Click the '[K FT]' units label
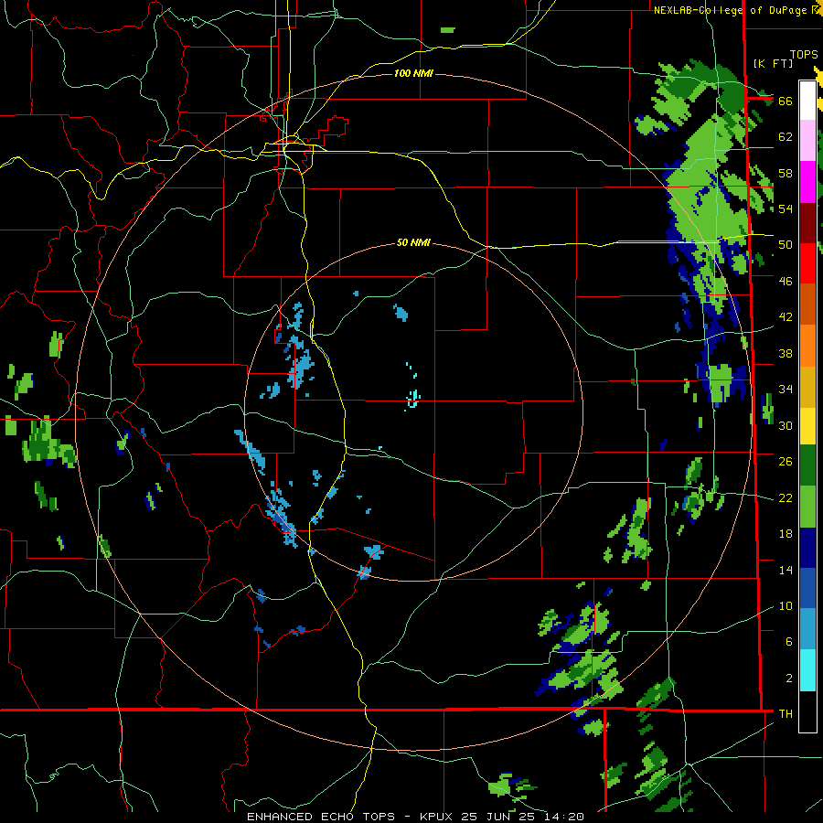This screenshot has height=823, width=823. [773, 63]
